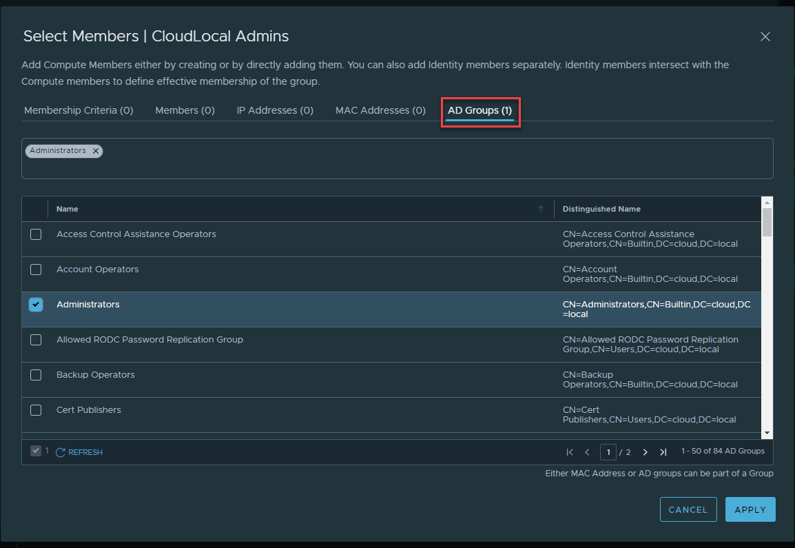
Task: Select the Backup Operators checkbox
Action: tap(36, 375)
